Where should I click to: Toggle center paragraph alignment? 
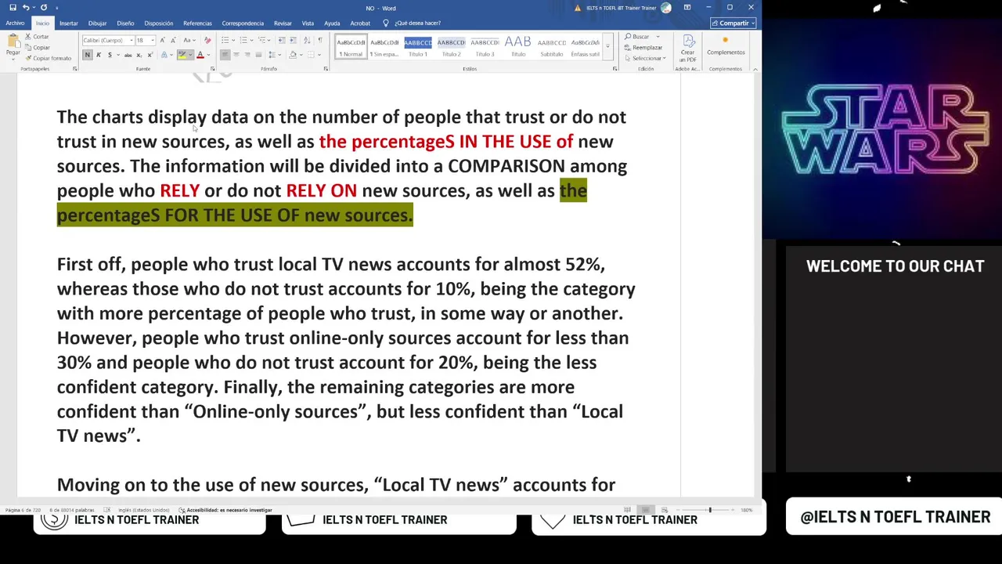[236, 55]
